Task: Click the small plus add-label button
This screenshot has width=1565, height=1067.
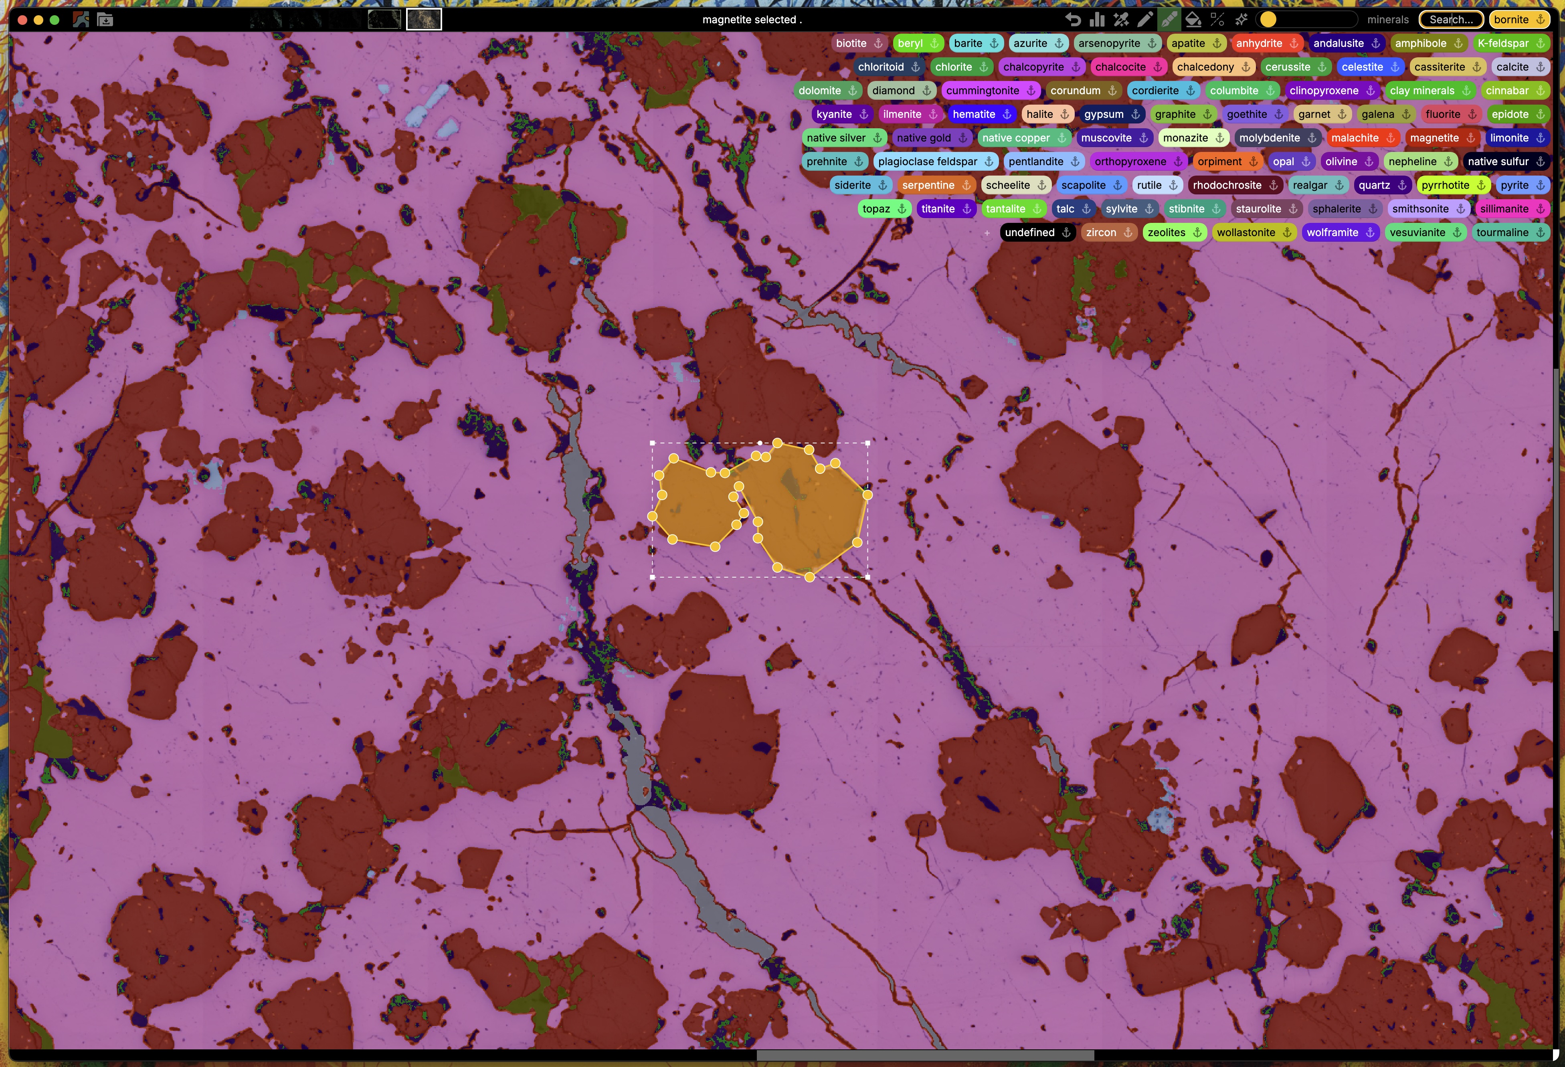Action: click(987, 233)
